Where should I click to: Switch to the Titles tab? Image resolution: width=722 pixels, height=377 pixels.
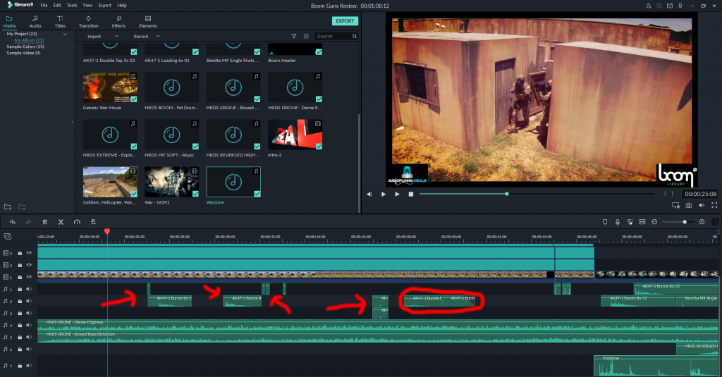point(61,22)
